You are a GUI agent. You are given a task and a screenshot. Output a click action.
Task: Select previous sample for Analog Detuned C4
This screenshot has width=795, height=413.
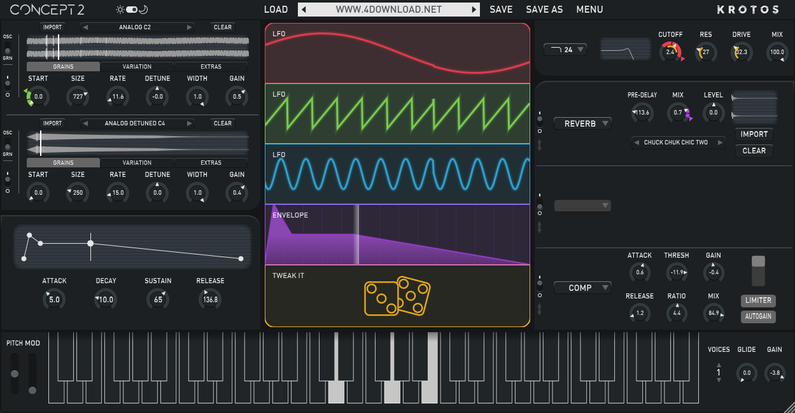point(87,123)
